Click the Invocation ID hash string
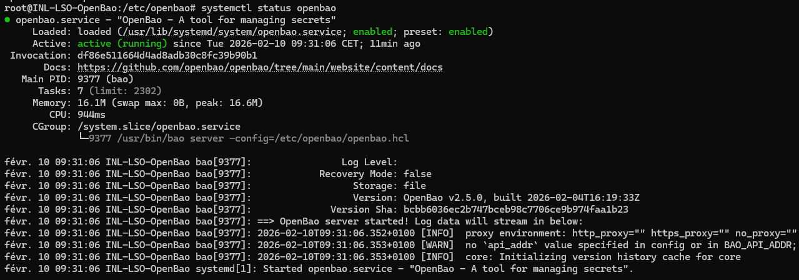 click(167, 56)
